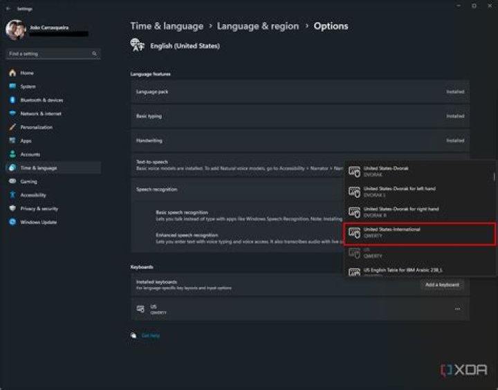Screen dimensions: 498x390
Task: Click the Find a setting search field
Action: [53, 54]
